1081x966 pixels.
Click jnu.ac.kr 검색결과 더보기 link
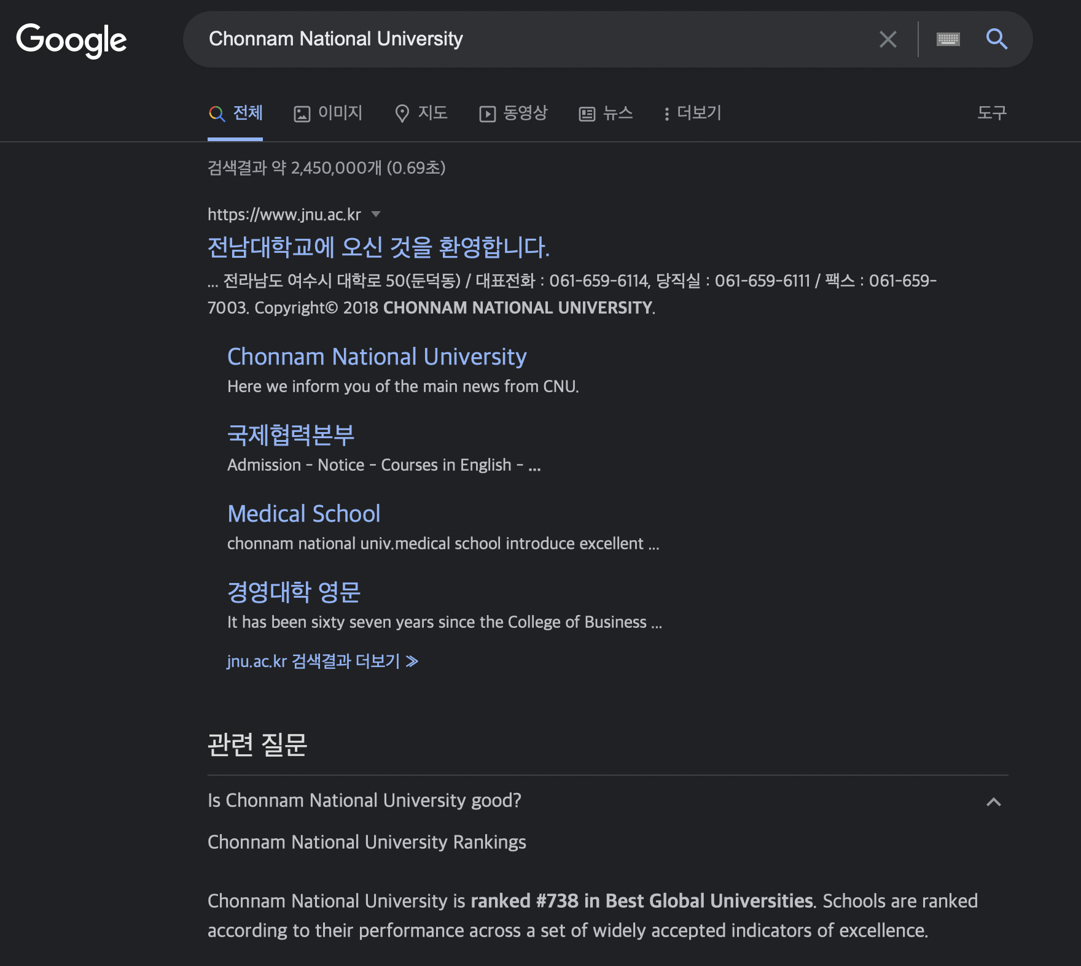[x=322, y=661]
